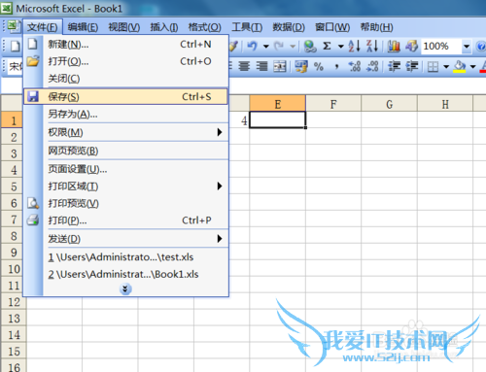Choose 打印预览(V) menu entry
The height and width of the screenshot is (372, 486).
coord(126,203)
